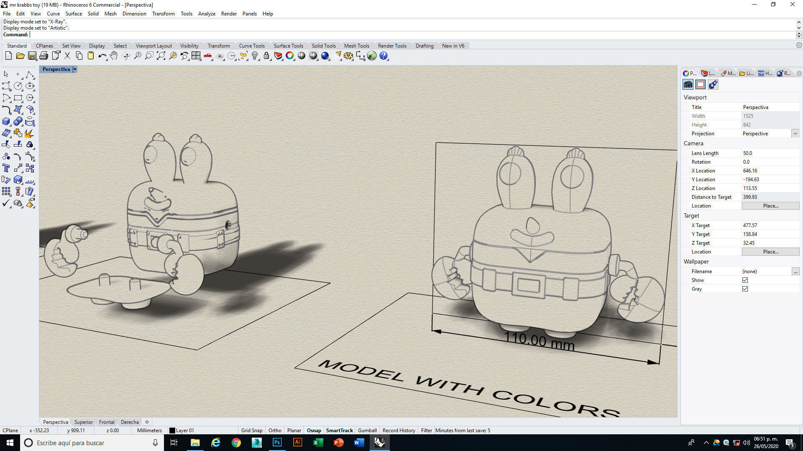This screenshot has height=451, width=803.
Task: Click the Cut scissors icon
Action: (x=67, y=56)
